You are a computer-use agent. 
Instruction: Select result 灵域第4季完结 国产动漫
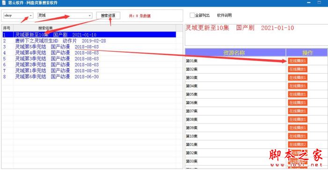coord(89,53)
